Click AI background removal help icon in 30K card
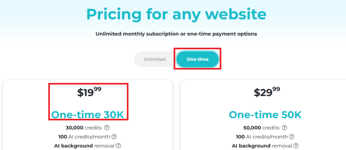Screen dimensions: 346x150 click(x=118, y=146)
